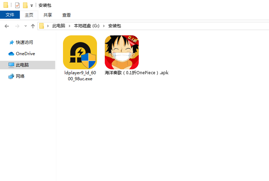
Task: Click the 安装包 window title text
Action: click(x=45, y=5)
